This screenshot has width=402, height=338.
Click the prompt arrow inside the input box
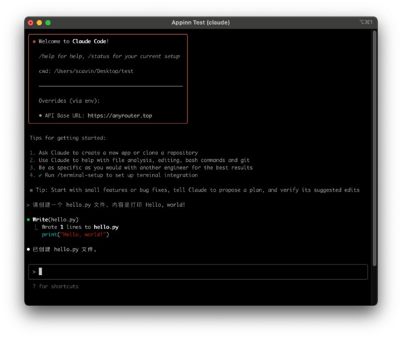point(34,272)
